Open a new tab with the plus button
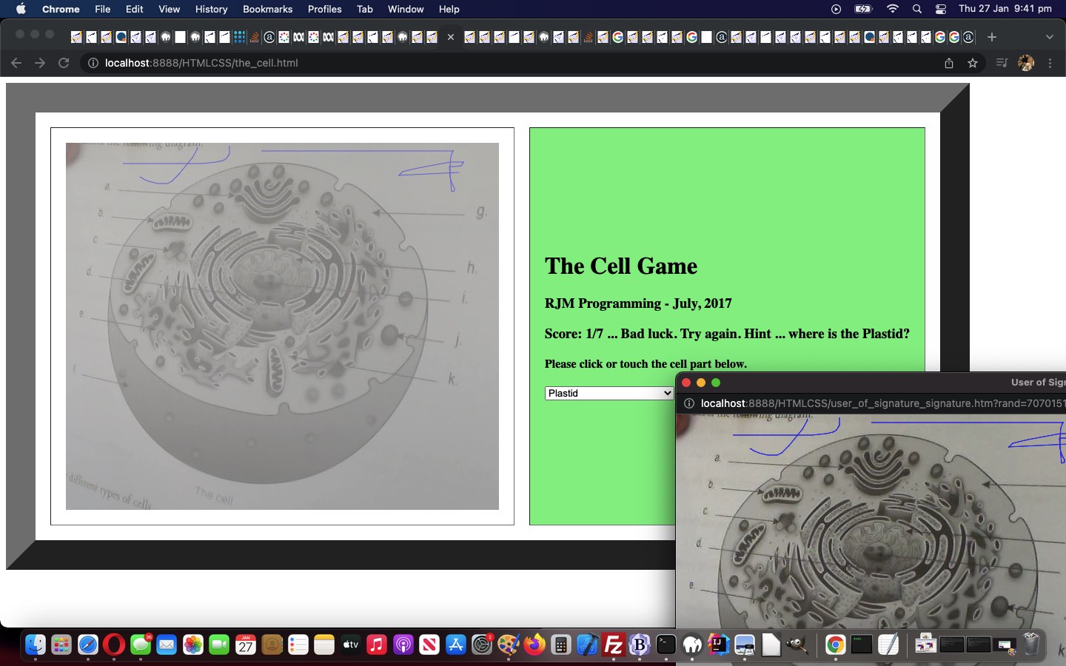 tap(992, 37)
